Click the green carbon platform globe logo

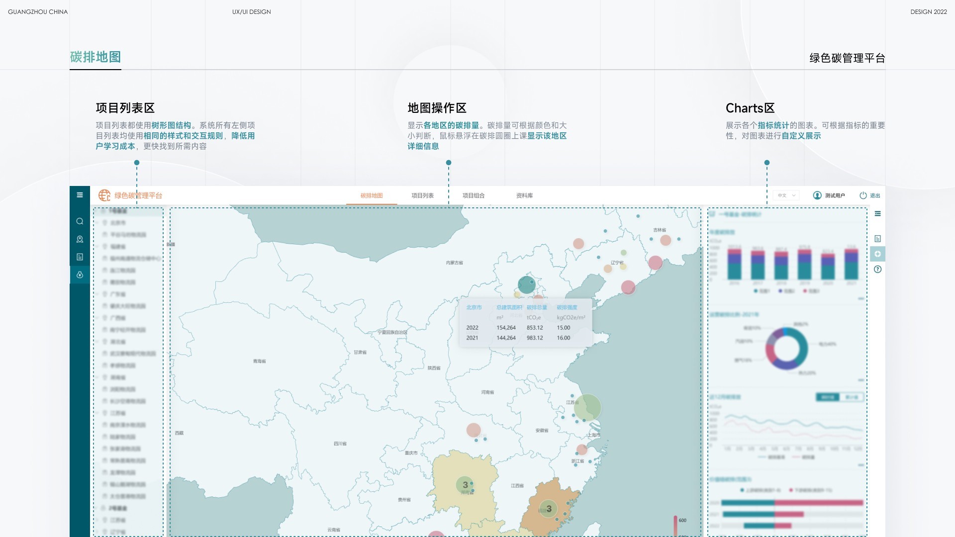click(x=104, y=195)
